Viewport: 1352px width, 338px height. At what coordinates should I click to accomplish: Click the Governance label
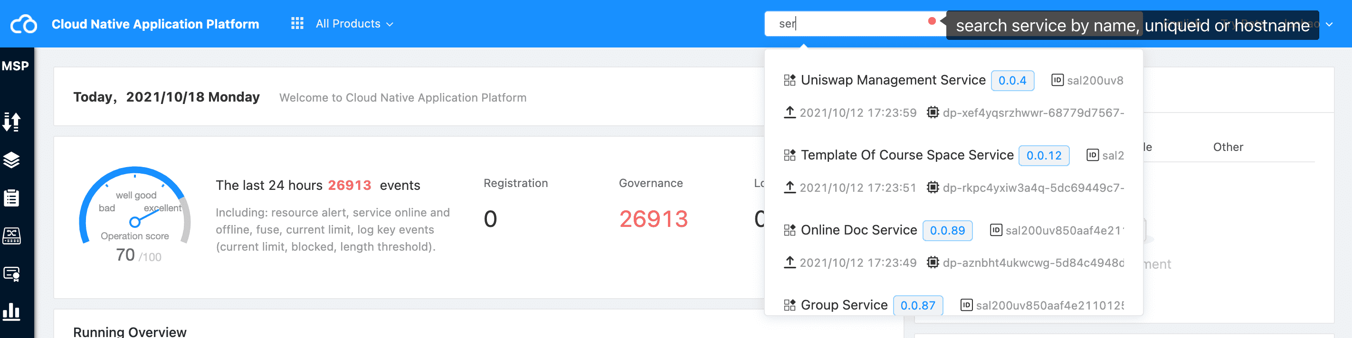651,183
